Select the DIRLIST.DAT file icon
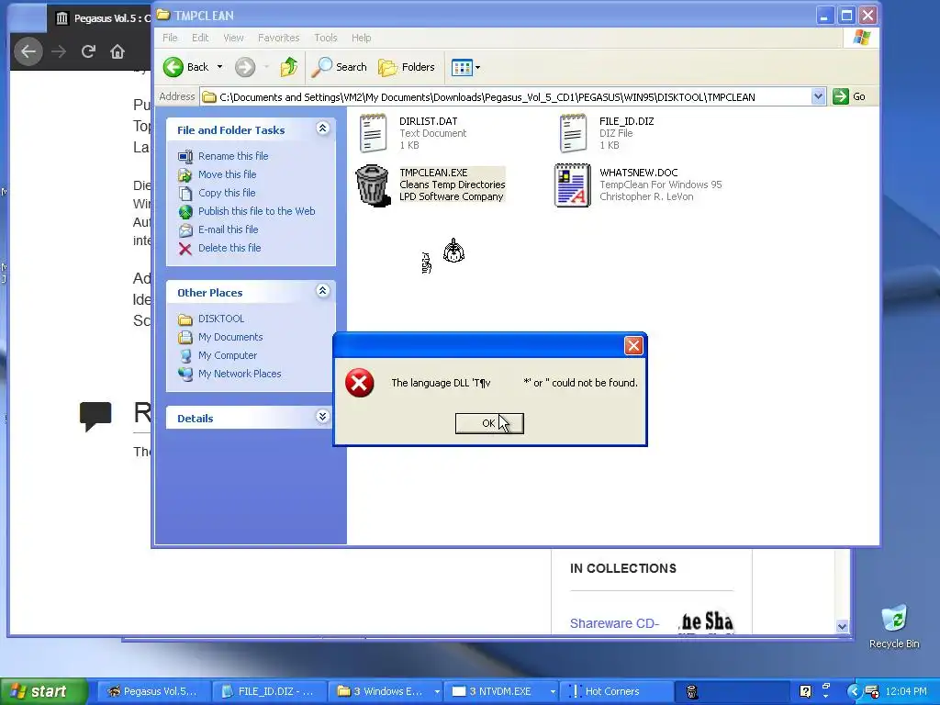940x705 pixels. coord(373,133)
